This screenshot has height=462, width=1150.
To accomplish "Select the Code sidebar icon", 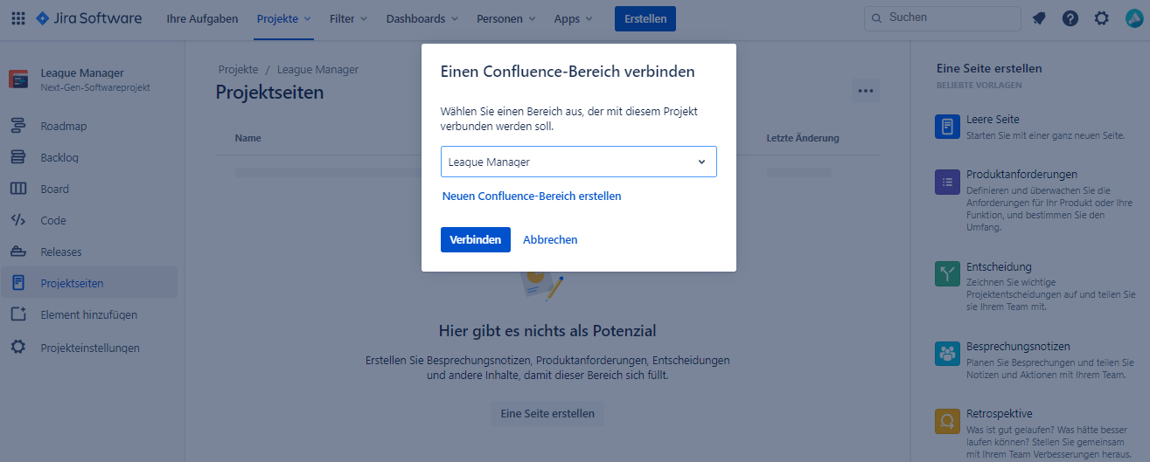I will pos(17,220).
